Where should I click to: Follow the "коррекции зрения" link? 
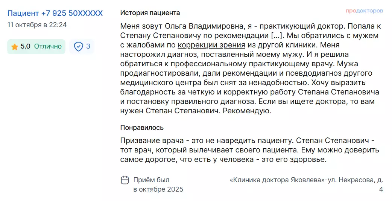[x=211, y=45]
